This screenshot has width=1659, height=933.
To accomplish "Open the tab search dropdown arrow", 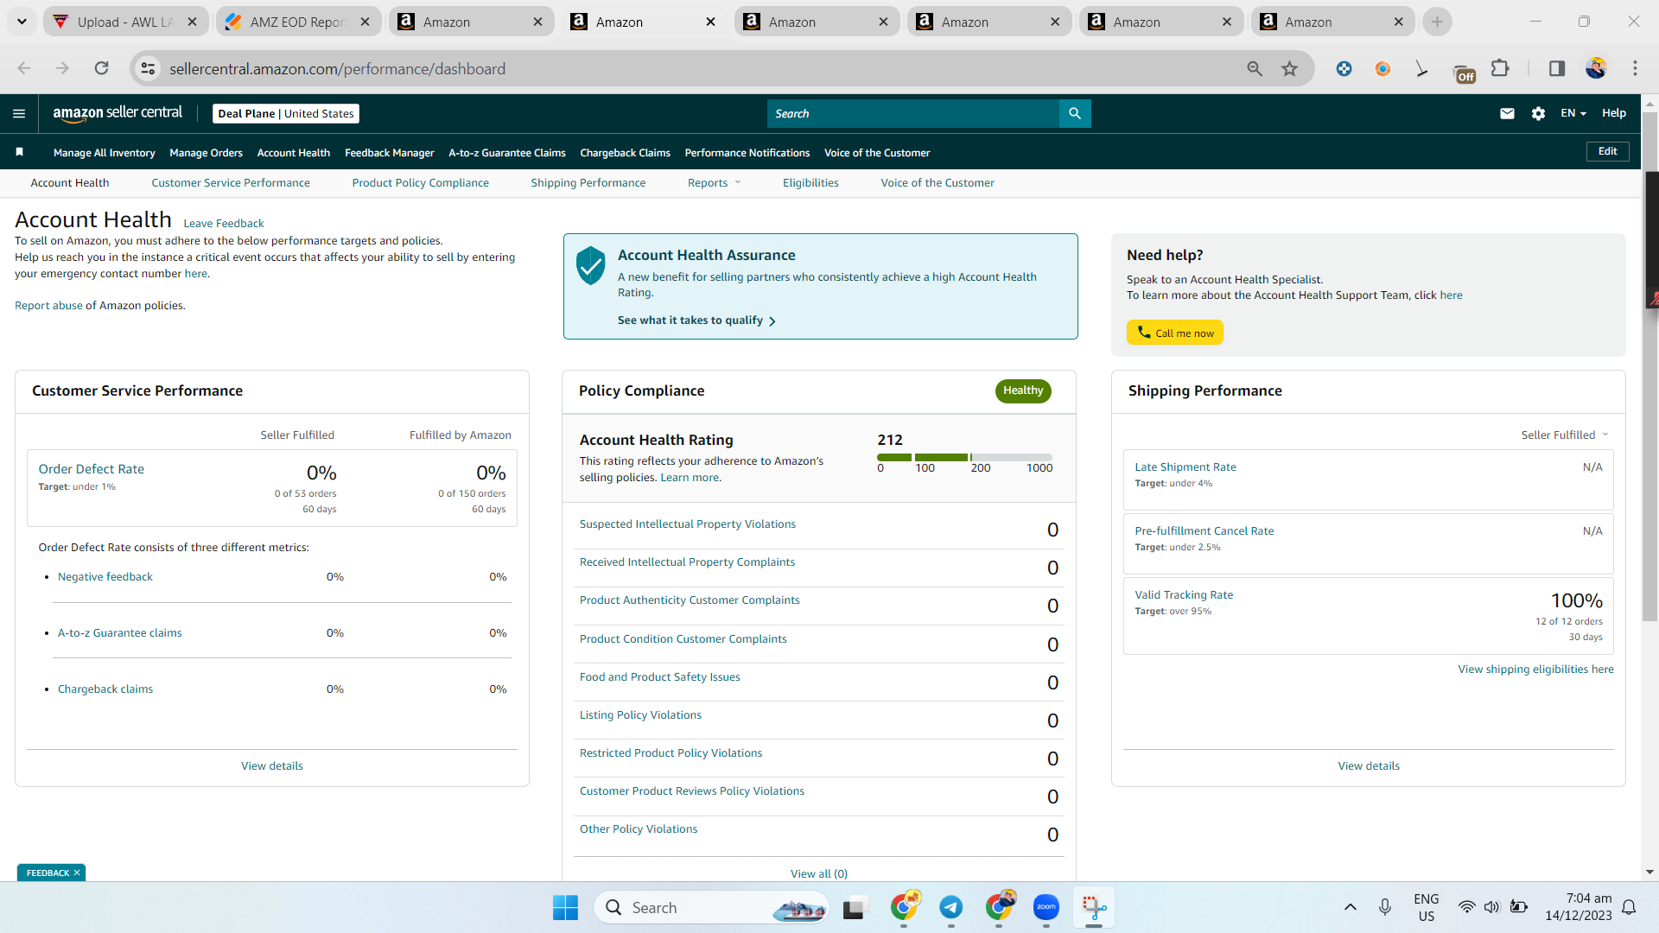I will pos(22,22).
